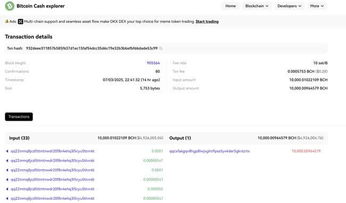Select the Transactions tab
This screenshot has height=203, width=346.
[x=19, y=117]
